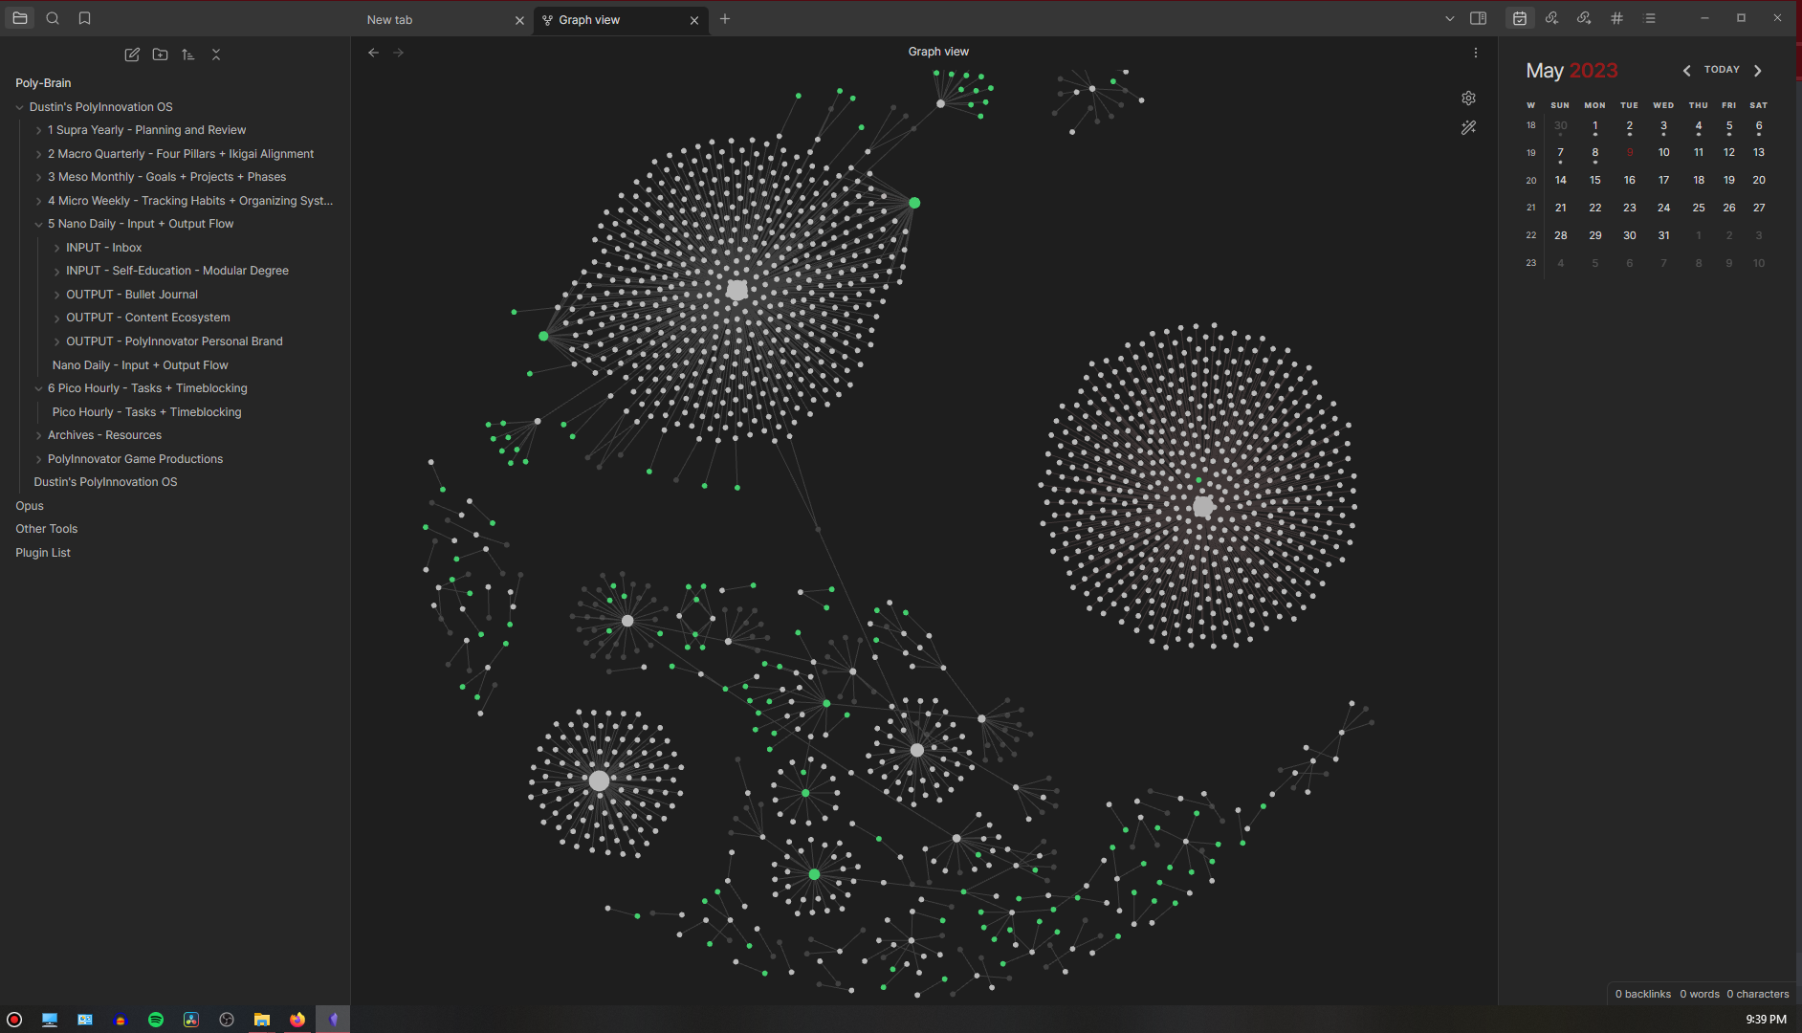Expand the Archives - Resources folder
The width and height of the screenshot is (1802, 1033).
(39, 435)
